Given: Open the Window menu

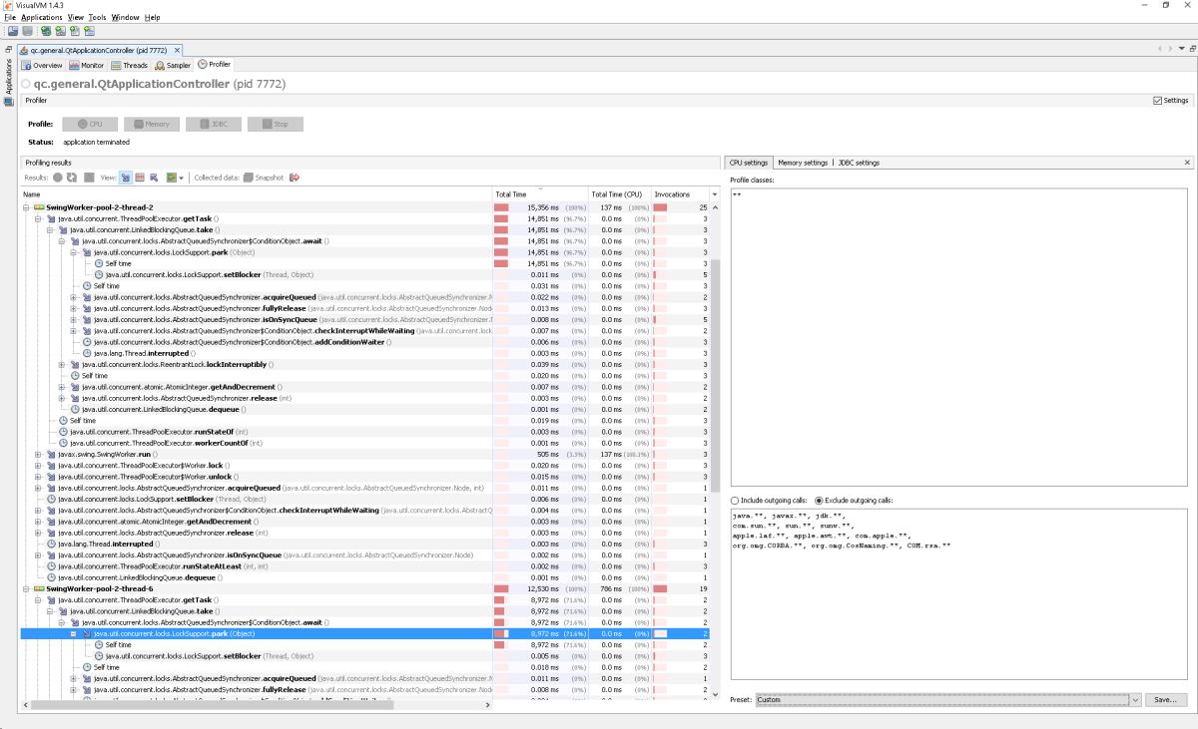Looking at the screenshot, I should click(x=126, y=17).
